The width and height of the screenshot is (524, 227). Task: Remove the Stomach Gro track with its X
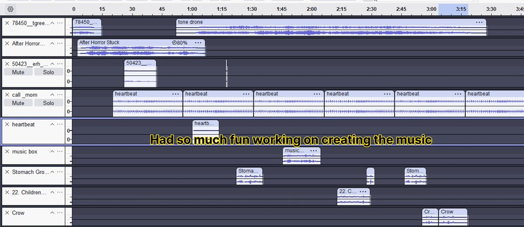coord(7,172)
